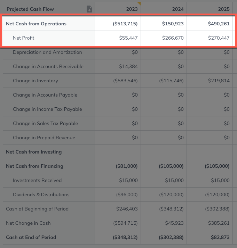
Task: Click 2025 end of period cash $82,873
Action: click(x=220, y=237)
